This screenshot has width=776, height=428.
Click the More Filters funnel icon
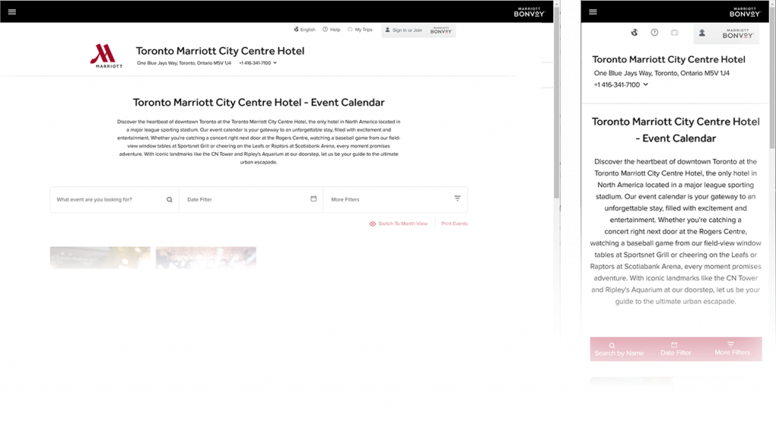tap(457, 198)
